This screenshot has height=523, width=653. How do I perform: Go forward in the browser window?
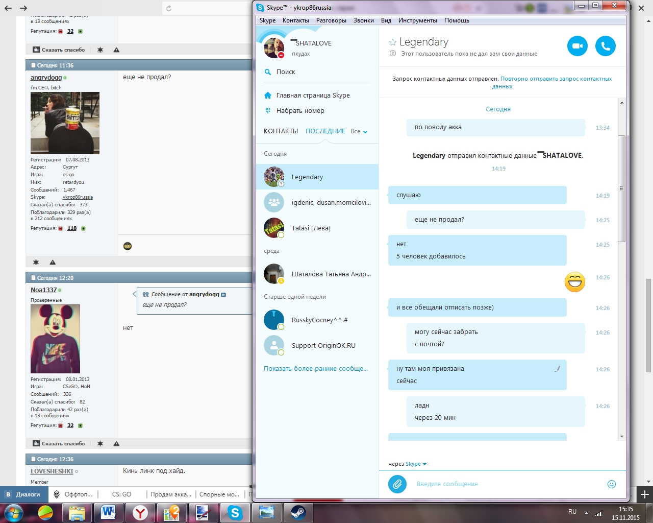click(x=23, y=8)
